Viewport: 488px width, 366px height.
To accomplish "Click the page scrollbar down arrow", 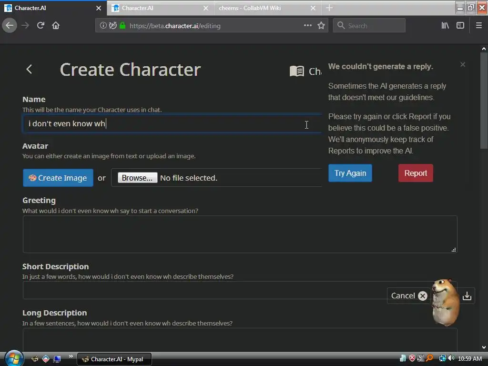I will (x=484, y=347).
